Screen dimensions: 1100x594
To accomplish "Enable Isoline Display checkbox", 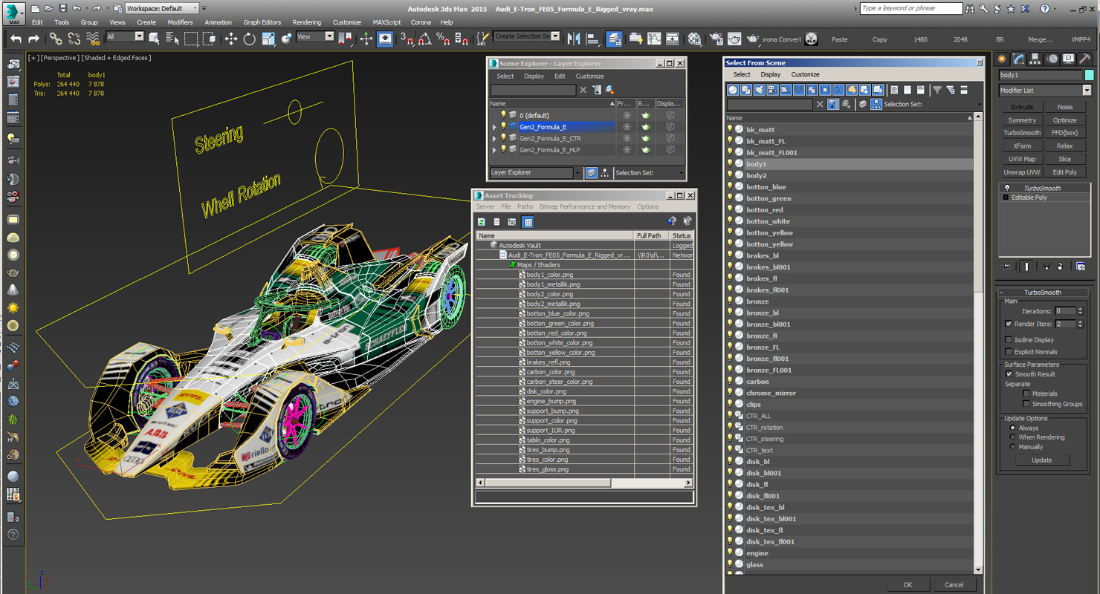I will click(x=1009, y=340).
